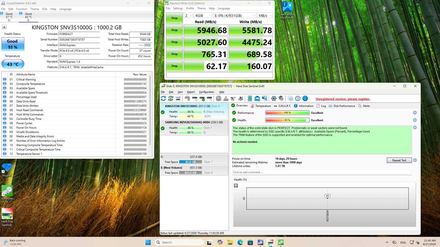The height and width of the screenshot is (247, 440).
Task: Open Learn about this picture desktop icon
Action: (x=287, y=11)
